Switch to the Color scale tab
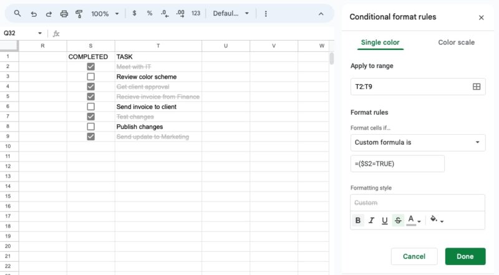 (x=456, y=42)
